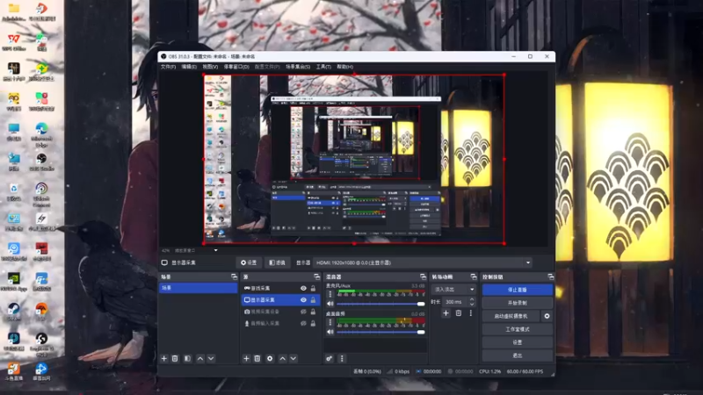Screen dimensions: 703x395
Task: Open Steam desktop shortcut
Action: click(13, 312)
